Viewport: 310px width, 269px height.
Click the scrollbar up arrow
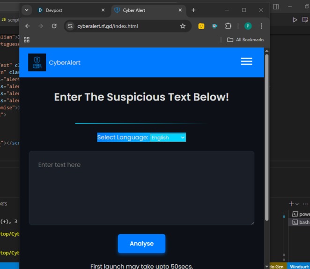[267, 51]
